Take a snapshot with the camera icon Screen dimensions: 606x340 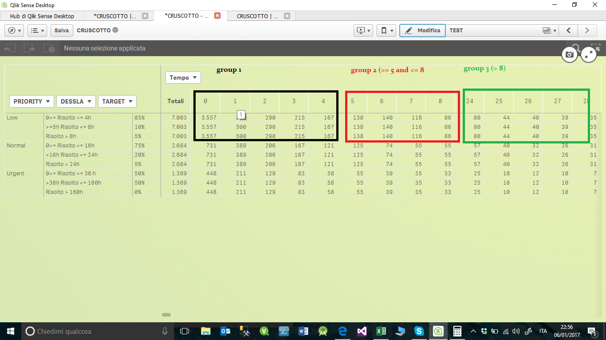[570, 55]
